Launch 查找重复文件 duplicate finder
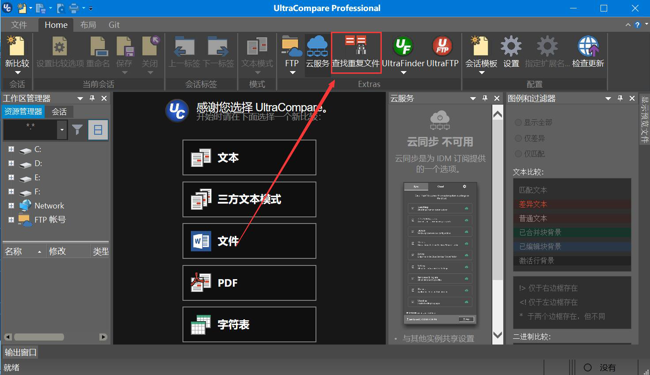 (356, 53)
